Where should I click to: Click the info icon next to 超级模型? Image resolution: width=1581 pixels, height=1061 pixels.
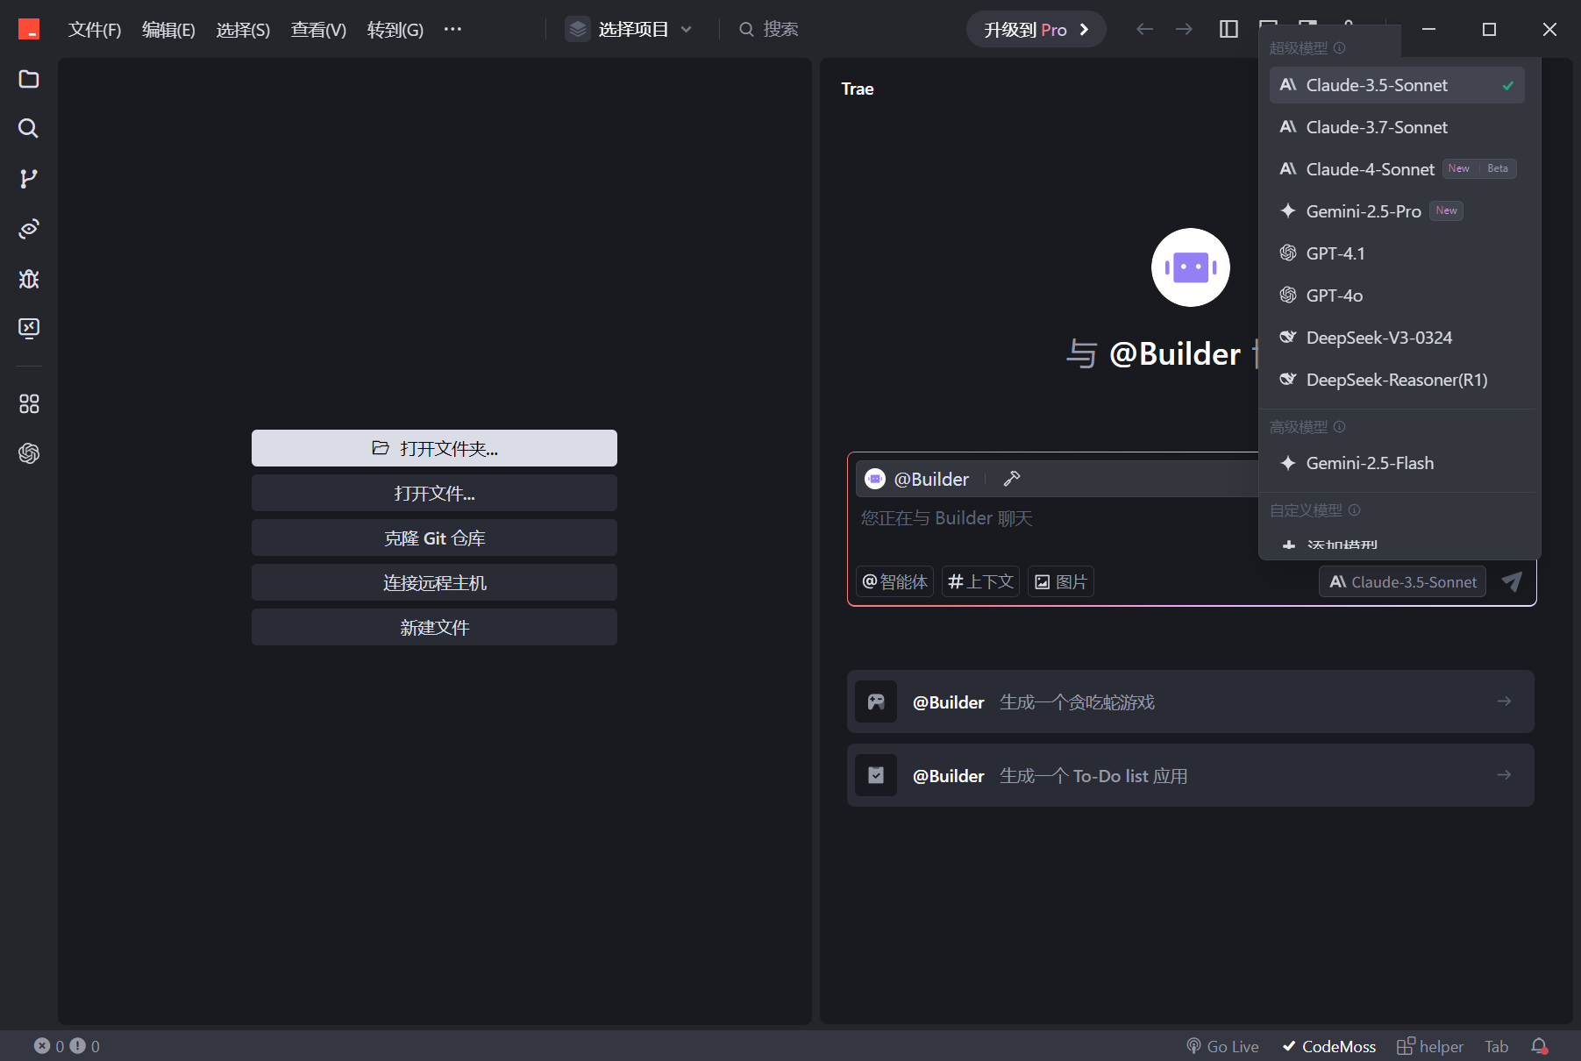pos(1339,47)
